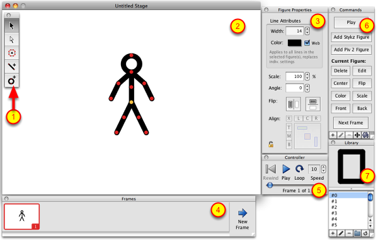The width and height of the screenshot is (378, 241).
Task: Select the hollow arrow subselect tool
Action: point(11,40)
